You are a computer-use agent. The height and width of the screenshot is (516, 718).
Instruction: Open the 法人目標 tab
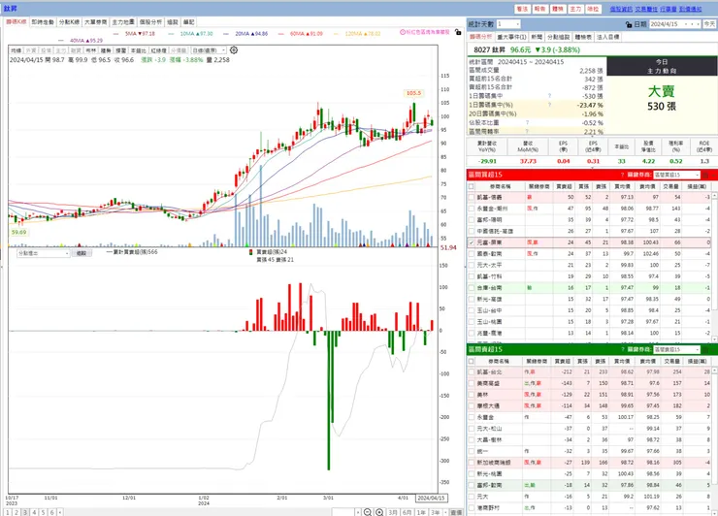point(608,37)
